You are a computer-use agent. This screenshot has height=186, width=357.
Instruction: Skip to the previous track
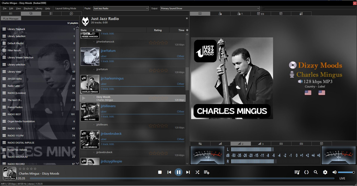169,172
